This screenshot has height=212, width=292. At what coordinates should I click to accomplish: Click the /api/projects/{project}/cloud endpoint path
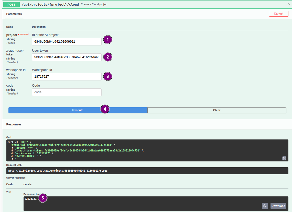(50, 4)
